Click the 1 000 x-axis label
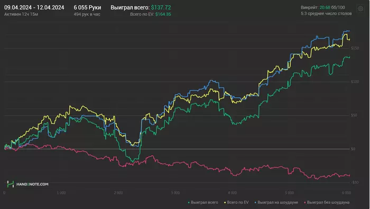Screen dimensions: 370x209 point(61,193)
